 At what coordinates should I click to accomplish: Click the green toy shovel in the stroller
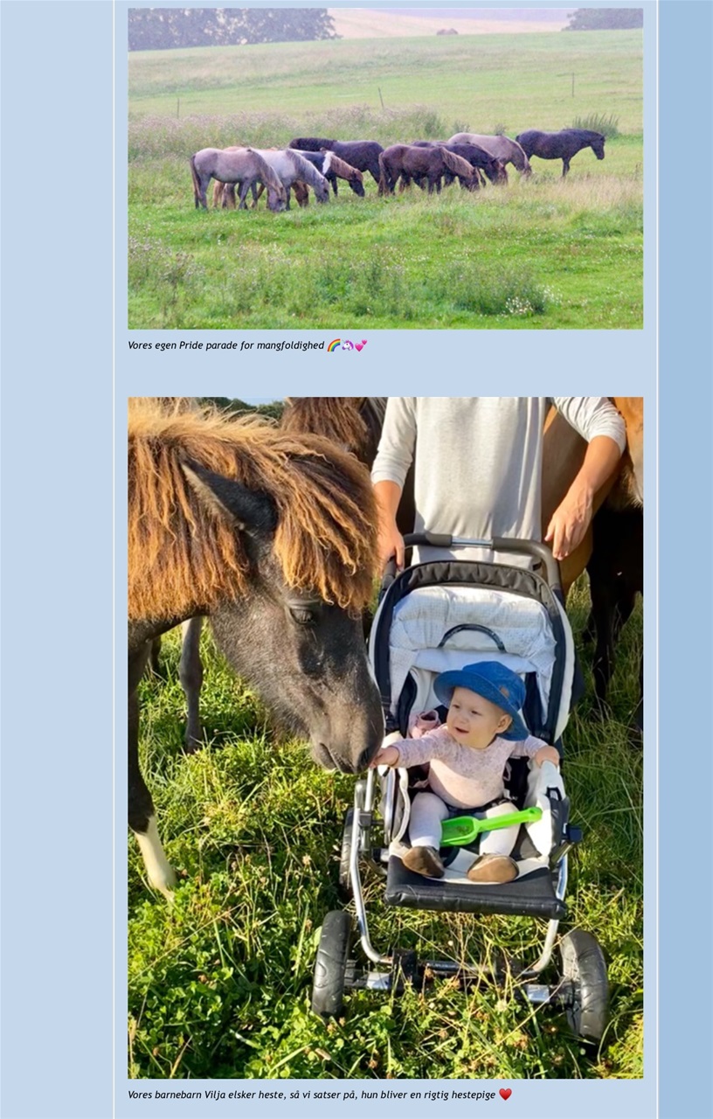pyautogui.click(x=489, y=824)
